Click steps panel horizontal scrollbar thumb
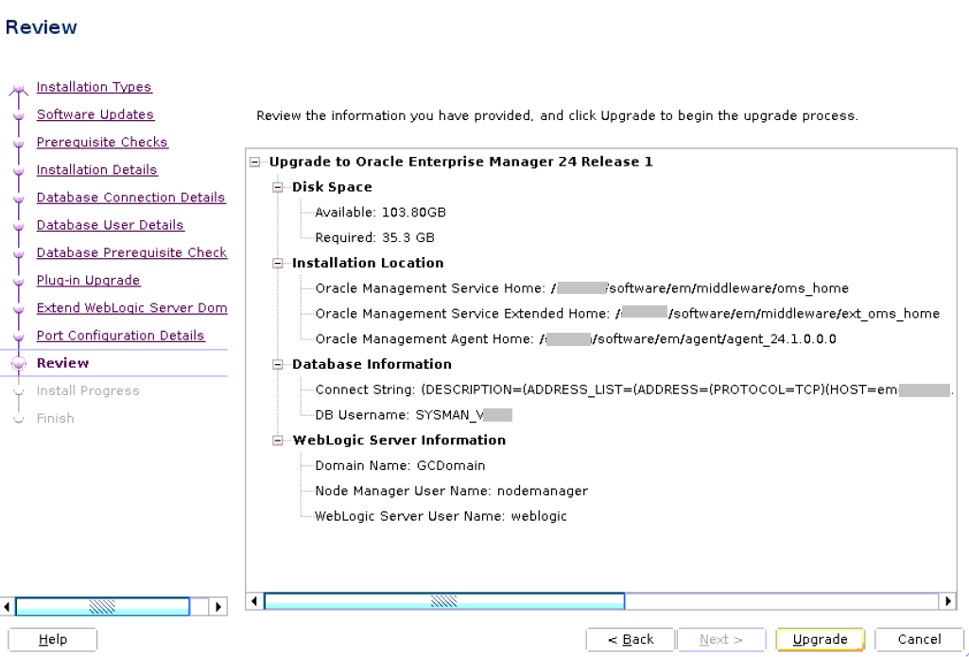Viewport: 969px width, 657px height. coord(103,607)
